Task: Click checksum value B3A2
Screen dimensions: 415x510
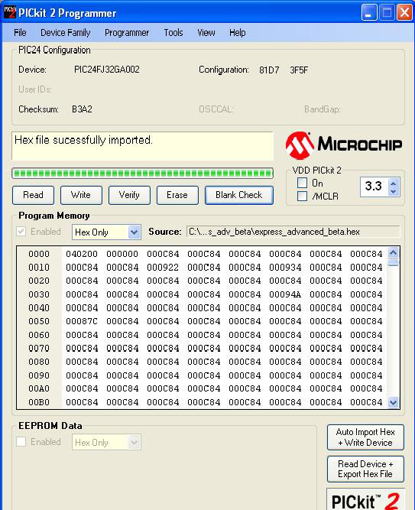Action: (x=82, y=109)
